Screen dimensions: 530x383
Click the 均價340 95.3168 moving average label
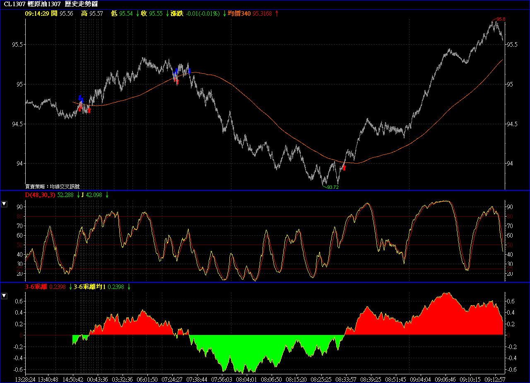[x=250, y=13]
